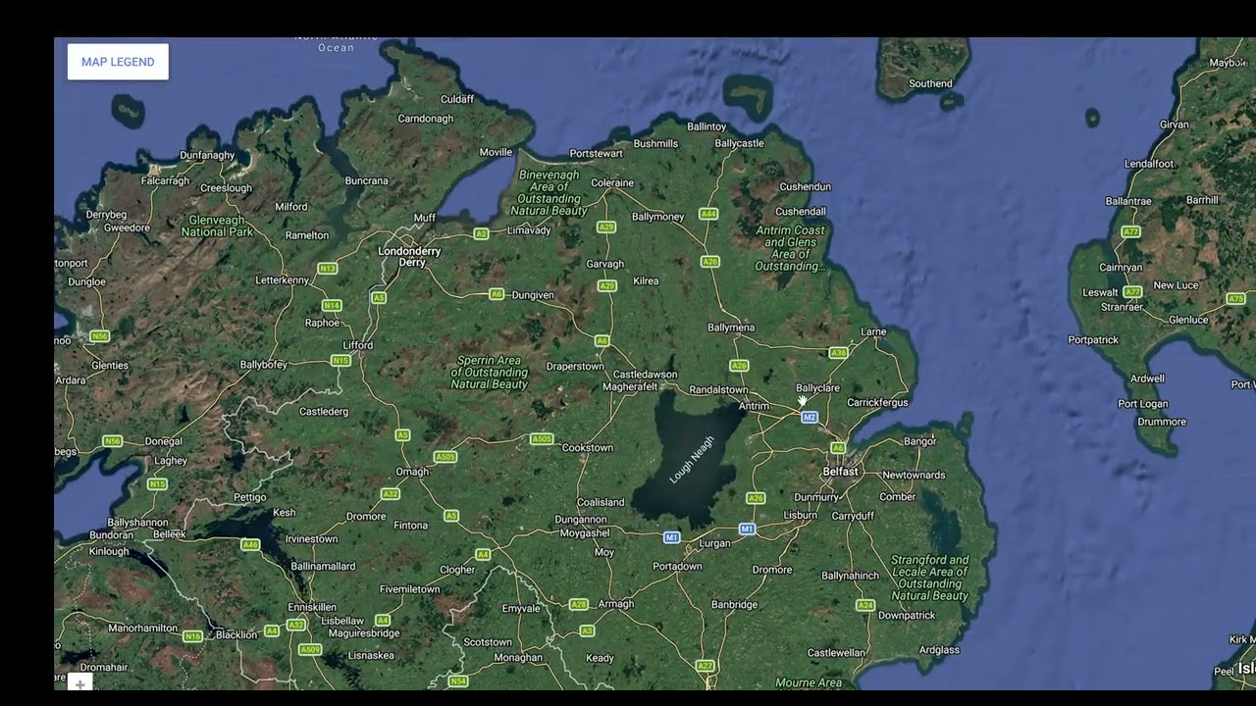Image resolution: width=1256 pixels, height=706 pixels.
Task: Click the A32 shield near Omagh
Action: point(391,494)
